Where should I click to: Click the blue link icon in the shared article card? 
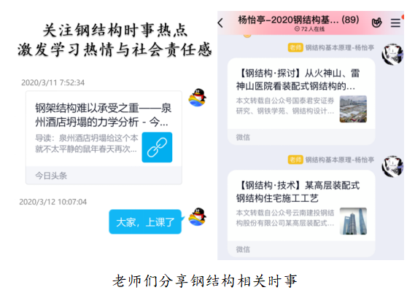click(157, 147)
